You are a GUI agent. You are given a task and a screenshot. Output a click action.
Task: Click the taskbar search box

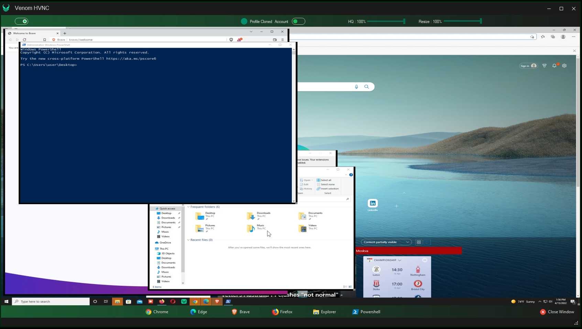coord(51,302)
